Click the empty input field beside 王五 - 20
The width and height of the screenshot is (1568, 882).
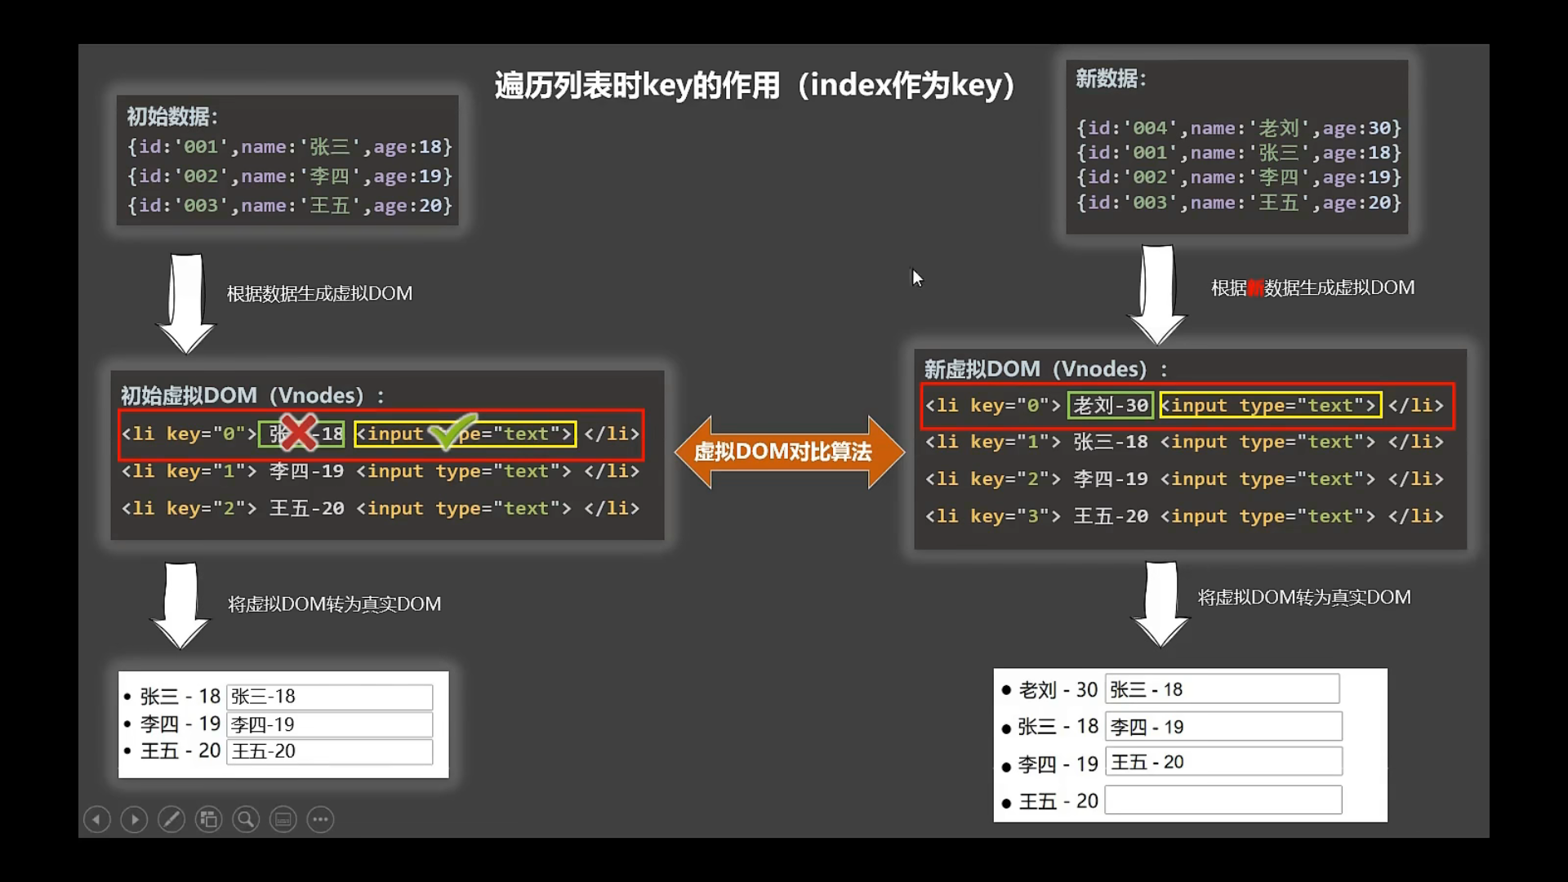(1223, 800)
